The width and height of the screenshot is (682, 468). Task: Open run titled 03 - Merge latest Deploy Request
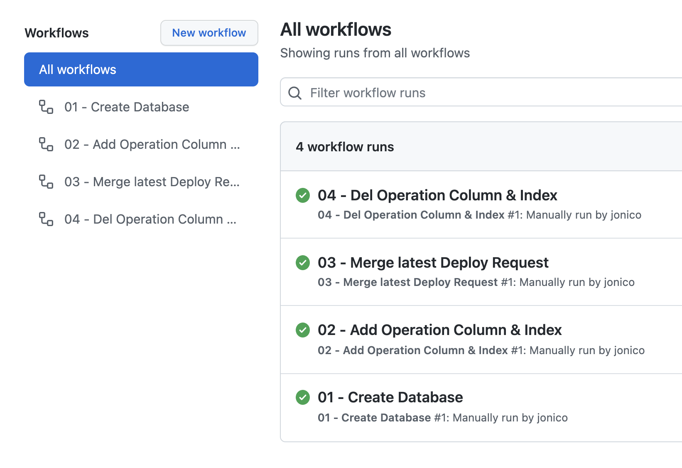point(433,263)
